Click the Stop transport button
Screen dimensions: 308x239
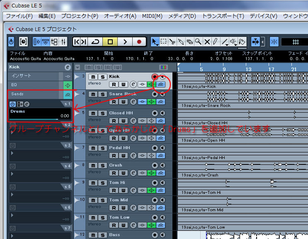tap(110, 42)
